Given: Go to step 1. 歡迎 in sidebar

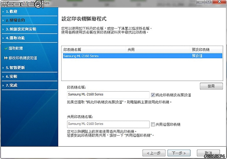Looking at the screenshot, I should coord(12,11).
